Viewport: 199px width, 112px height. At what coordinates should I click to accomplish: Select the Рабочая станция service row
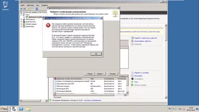pyautogui.click(x=90, y=86)
